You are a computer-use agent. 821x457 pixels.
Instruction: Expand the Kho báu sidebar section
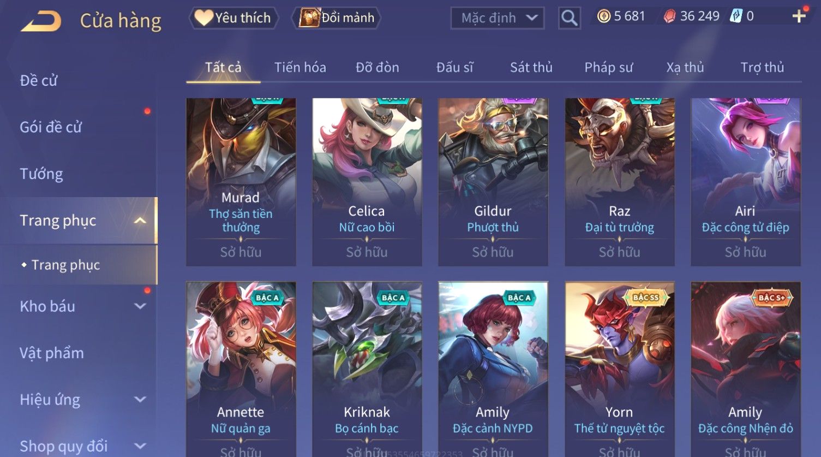(x=140, y=306)
